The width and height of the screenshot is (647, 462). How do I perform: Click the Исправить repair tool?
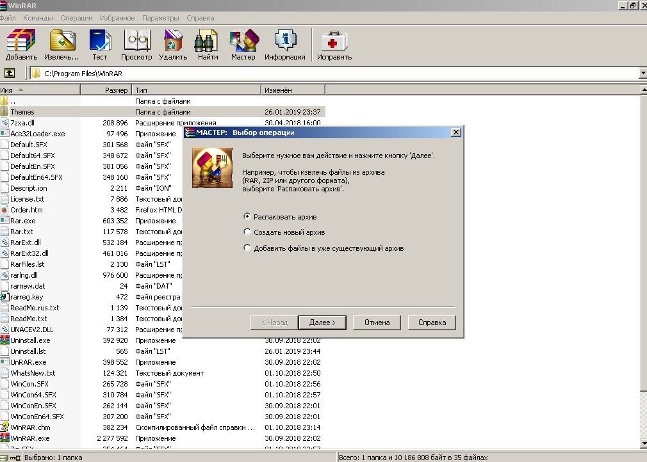click(x=334, y=45)
